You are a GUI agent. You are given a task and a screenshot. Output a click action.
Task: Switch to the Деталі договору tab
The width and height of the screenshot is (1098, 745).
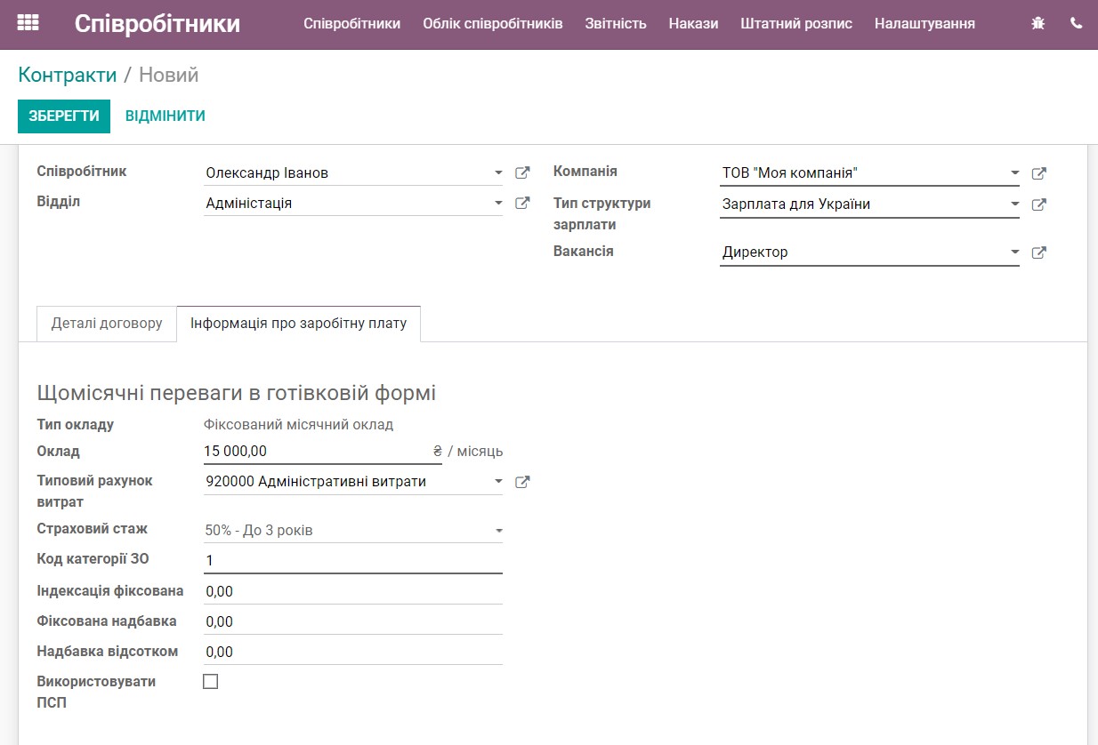tap(106, 324)
